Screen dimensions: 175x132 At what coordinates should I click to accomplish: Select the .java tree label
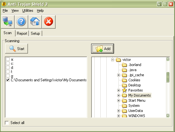132,70
